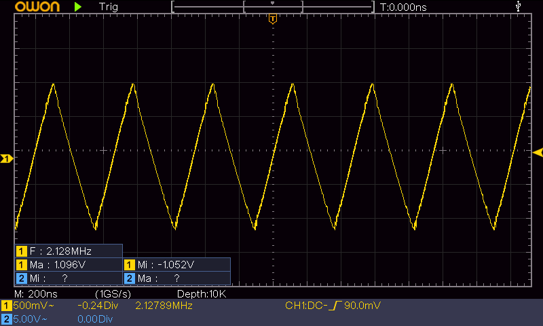Click the yellow channel 1 status badge
Viewport: 543px width, 326px height.
[x=6, y=306]
